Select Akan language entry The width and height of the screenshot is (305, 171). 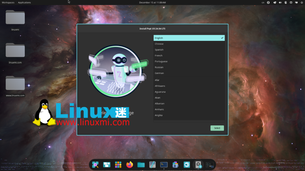(189, 98)
